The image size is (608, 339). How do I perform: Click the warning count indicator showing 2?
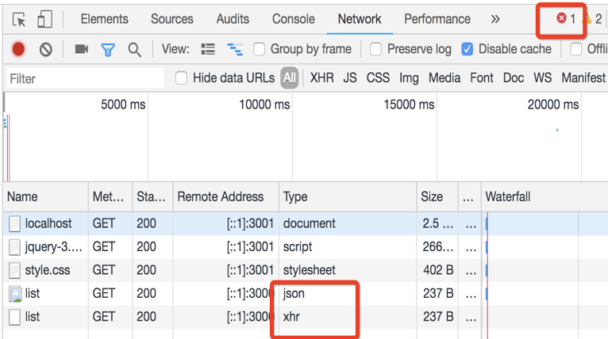pyautogui.click(x=593, y=18)
